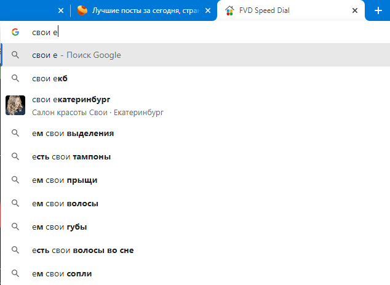Click magnifier icon beside 'ем свои прыщи'

pos(15,180)
